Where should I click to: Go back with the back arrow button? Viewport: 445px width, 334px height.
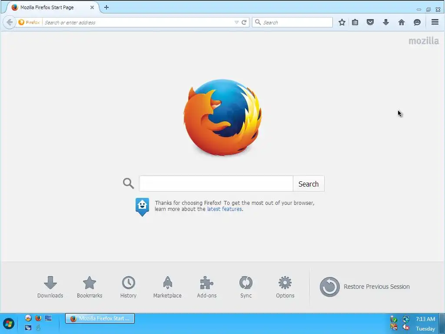point(9,22)
